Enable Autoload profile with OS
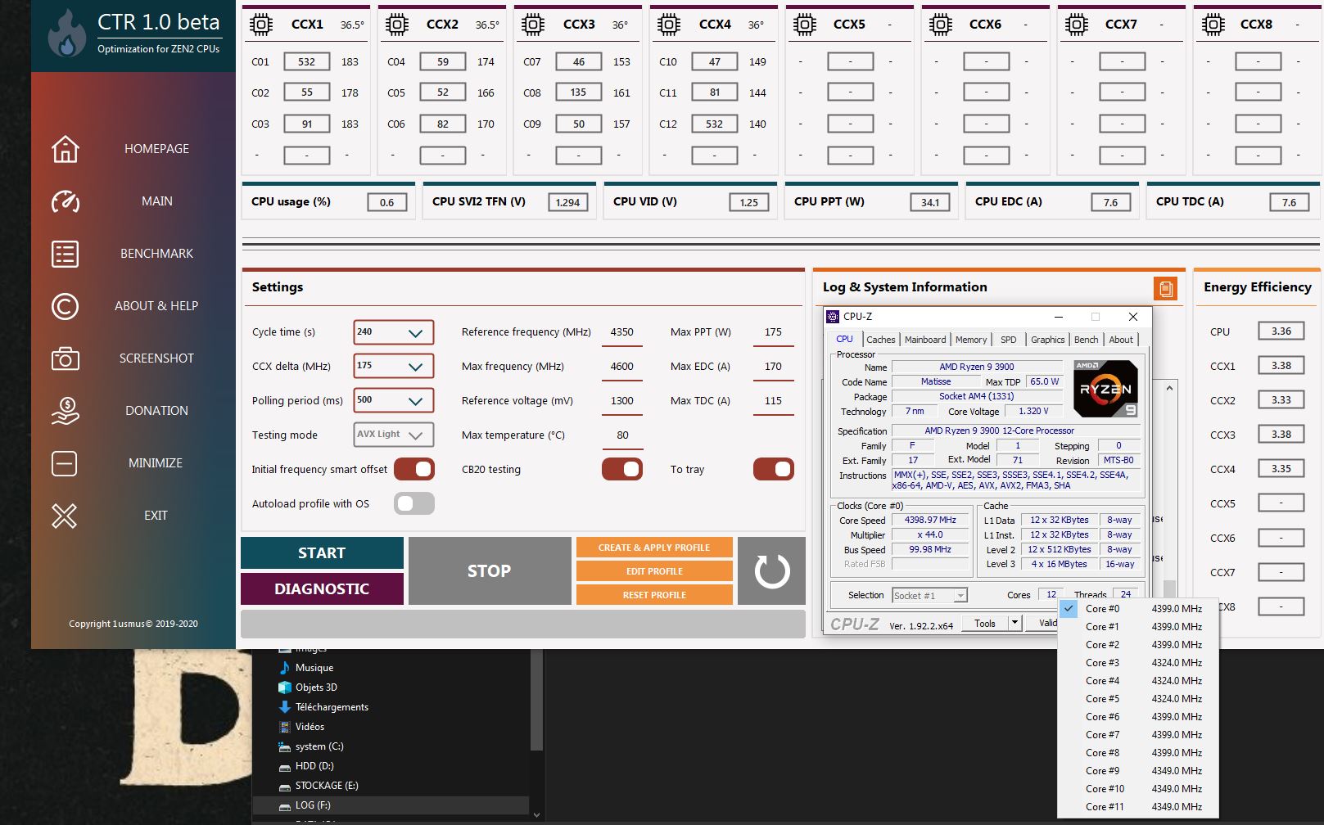This screenshot has height=825, width=1324. click(x=414, y=503)
